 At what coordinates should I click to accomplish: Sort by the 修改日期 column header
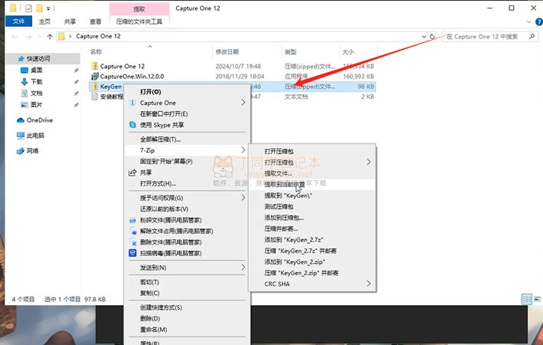pos(227,52)
